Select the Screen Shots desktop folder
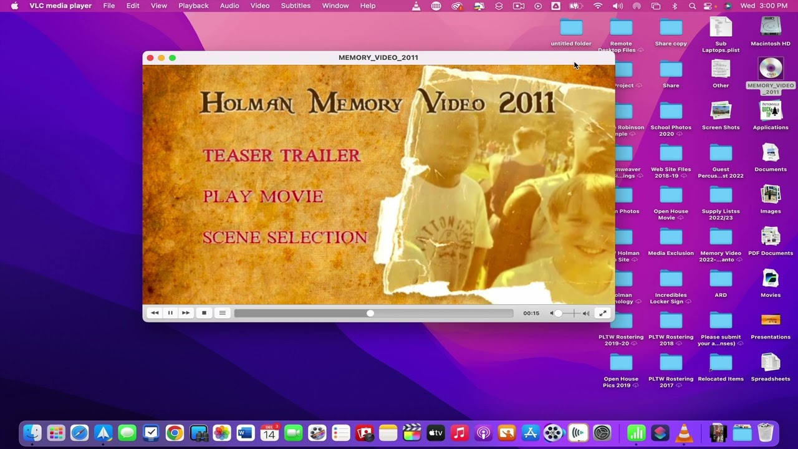This screenshot has width=798, height=449. [721, 115]
